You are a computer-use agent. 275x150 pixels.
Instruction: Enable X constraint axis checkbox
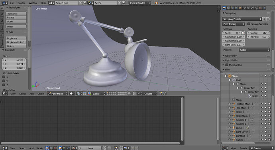[x=4, y=77]
